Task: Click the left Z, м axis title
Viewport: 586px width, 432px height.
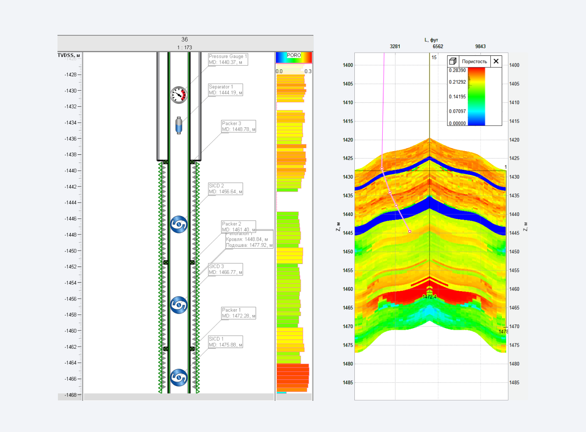Action: pyautogui.click(x=338, y=227)
